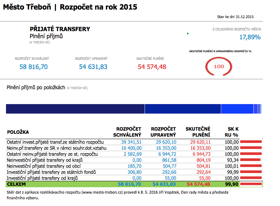Viewport: 280px width, 206px height.
Task: Click the CELKEM label in the green total row
Action: click(x=16, y=184)
